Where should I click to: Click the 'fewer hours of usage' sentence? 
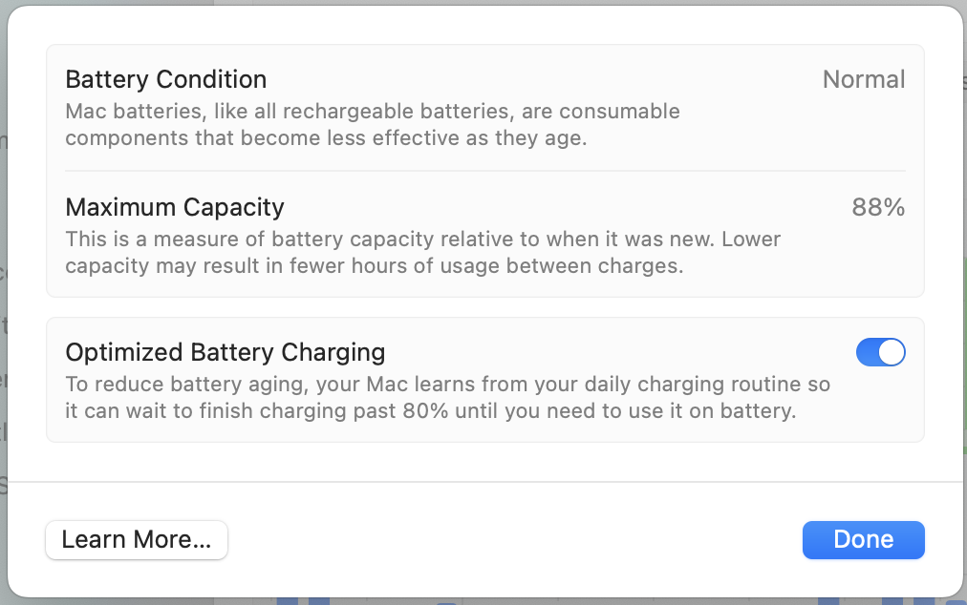point(374,266)
